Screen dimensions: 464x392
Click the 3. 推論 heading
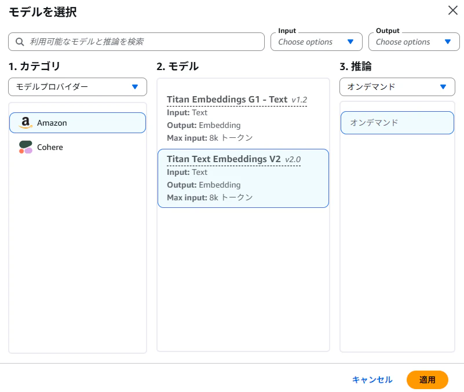click(x=356, y=66)
